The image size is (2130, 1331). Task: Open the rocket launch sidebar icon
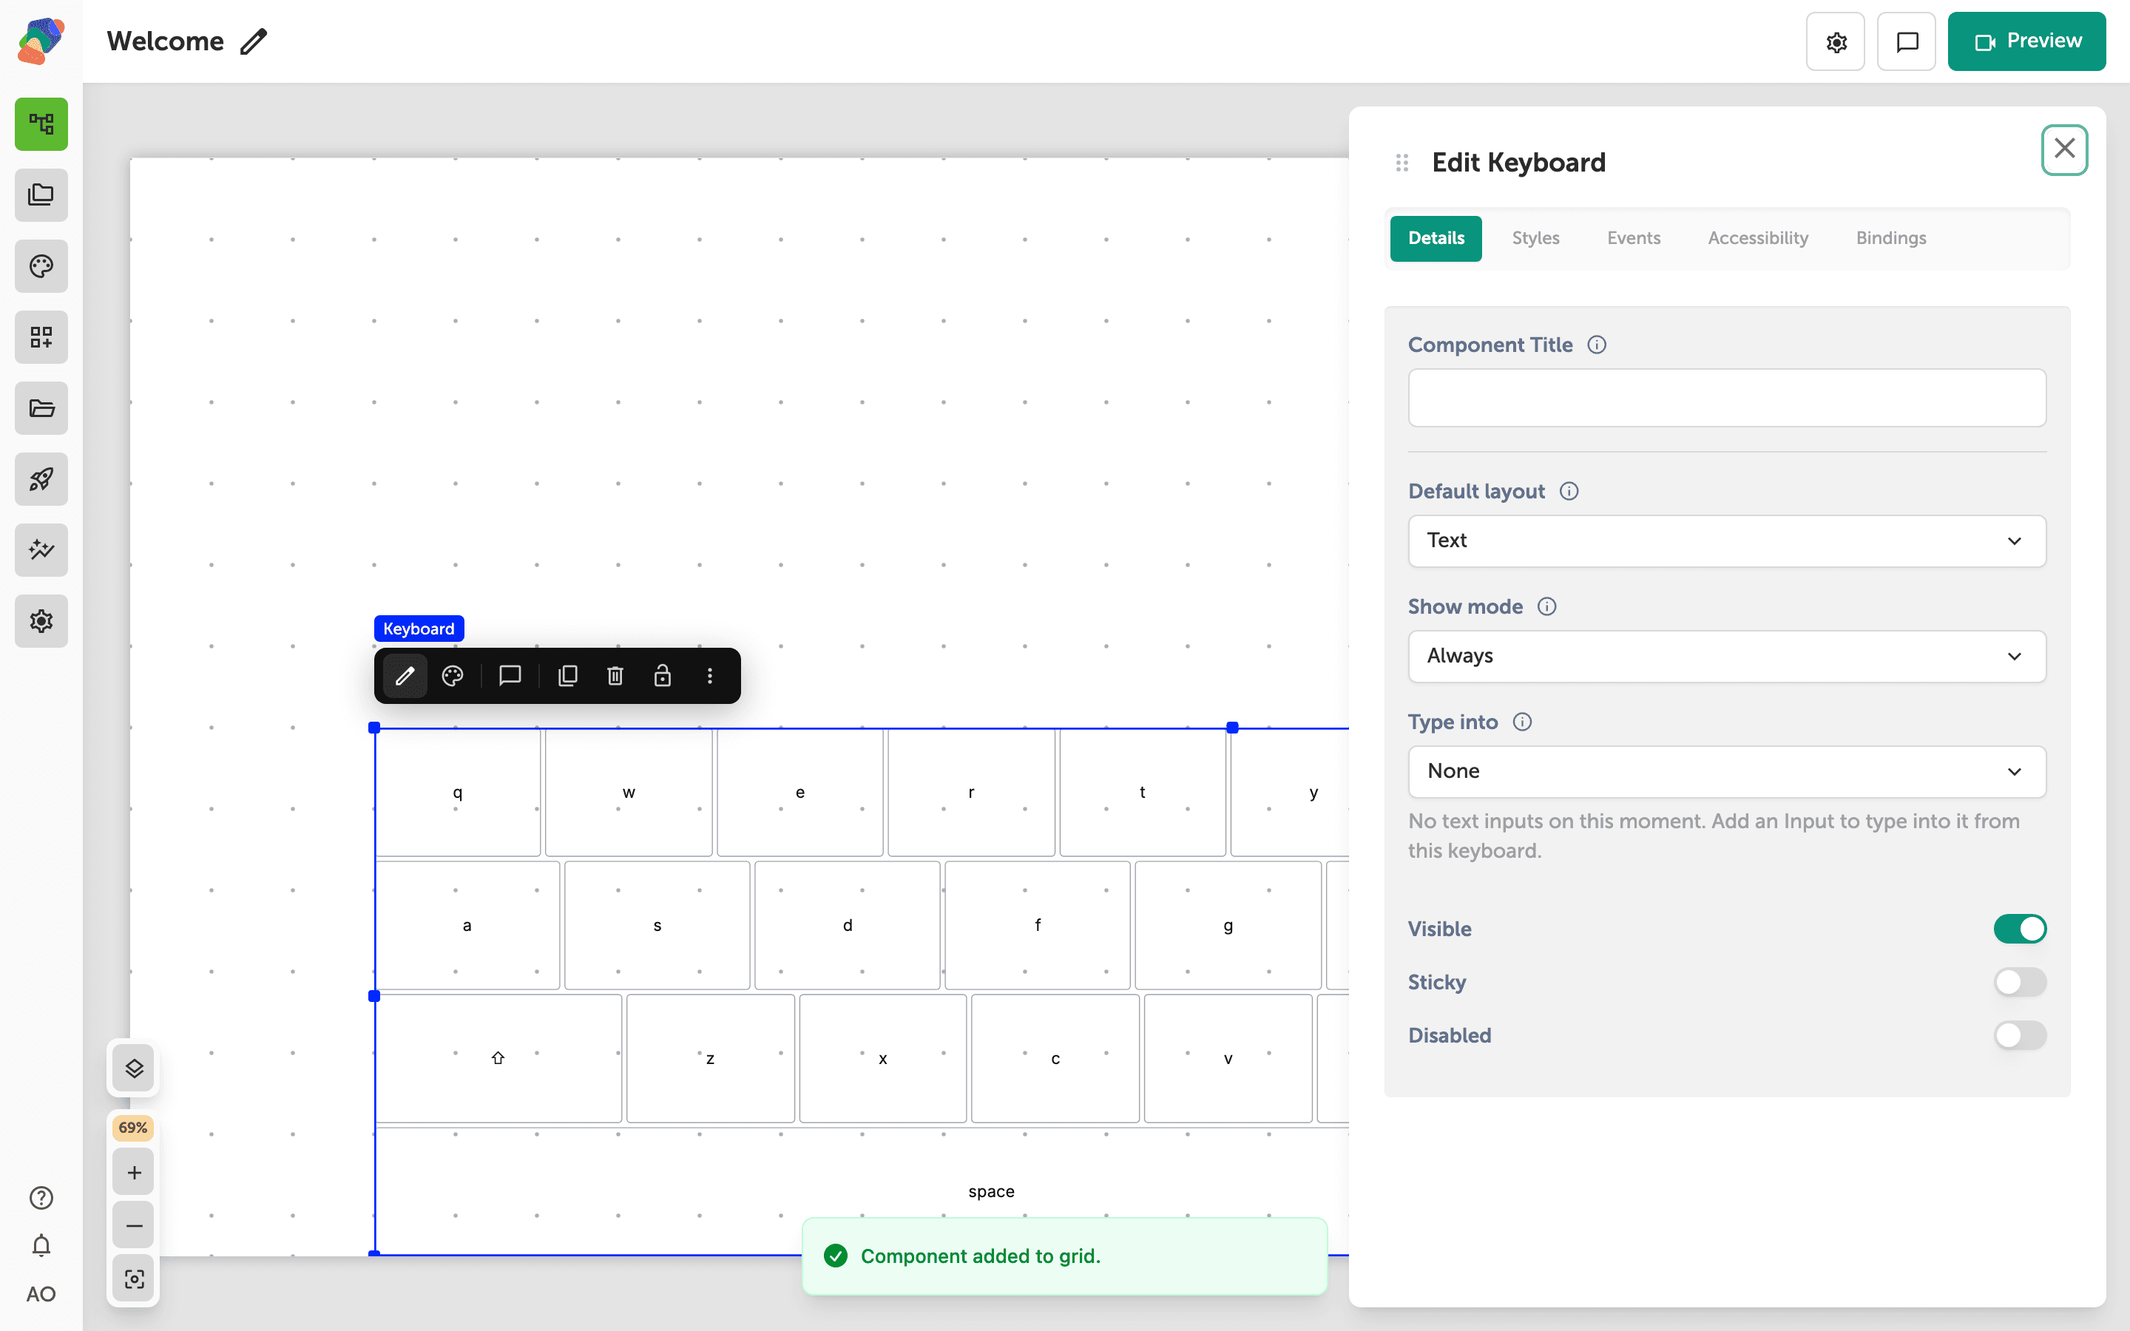click(x=41, y=479)
